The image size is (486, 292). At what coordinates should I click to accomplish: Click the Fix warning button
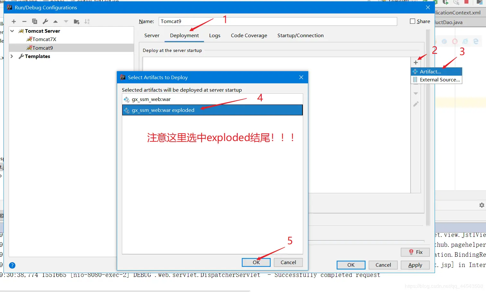pyautogui.click(x=415, y=252)
